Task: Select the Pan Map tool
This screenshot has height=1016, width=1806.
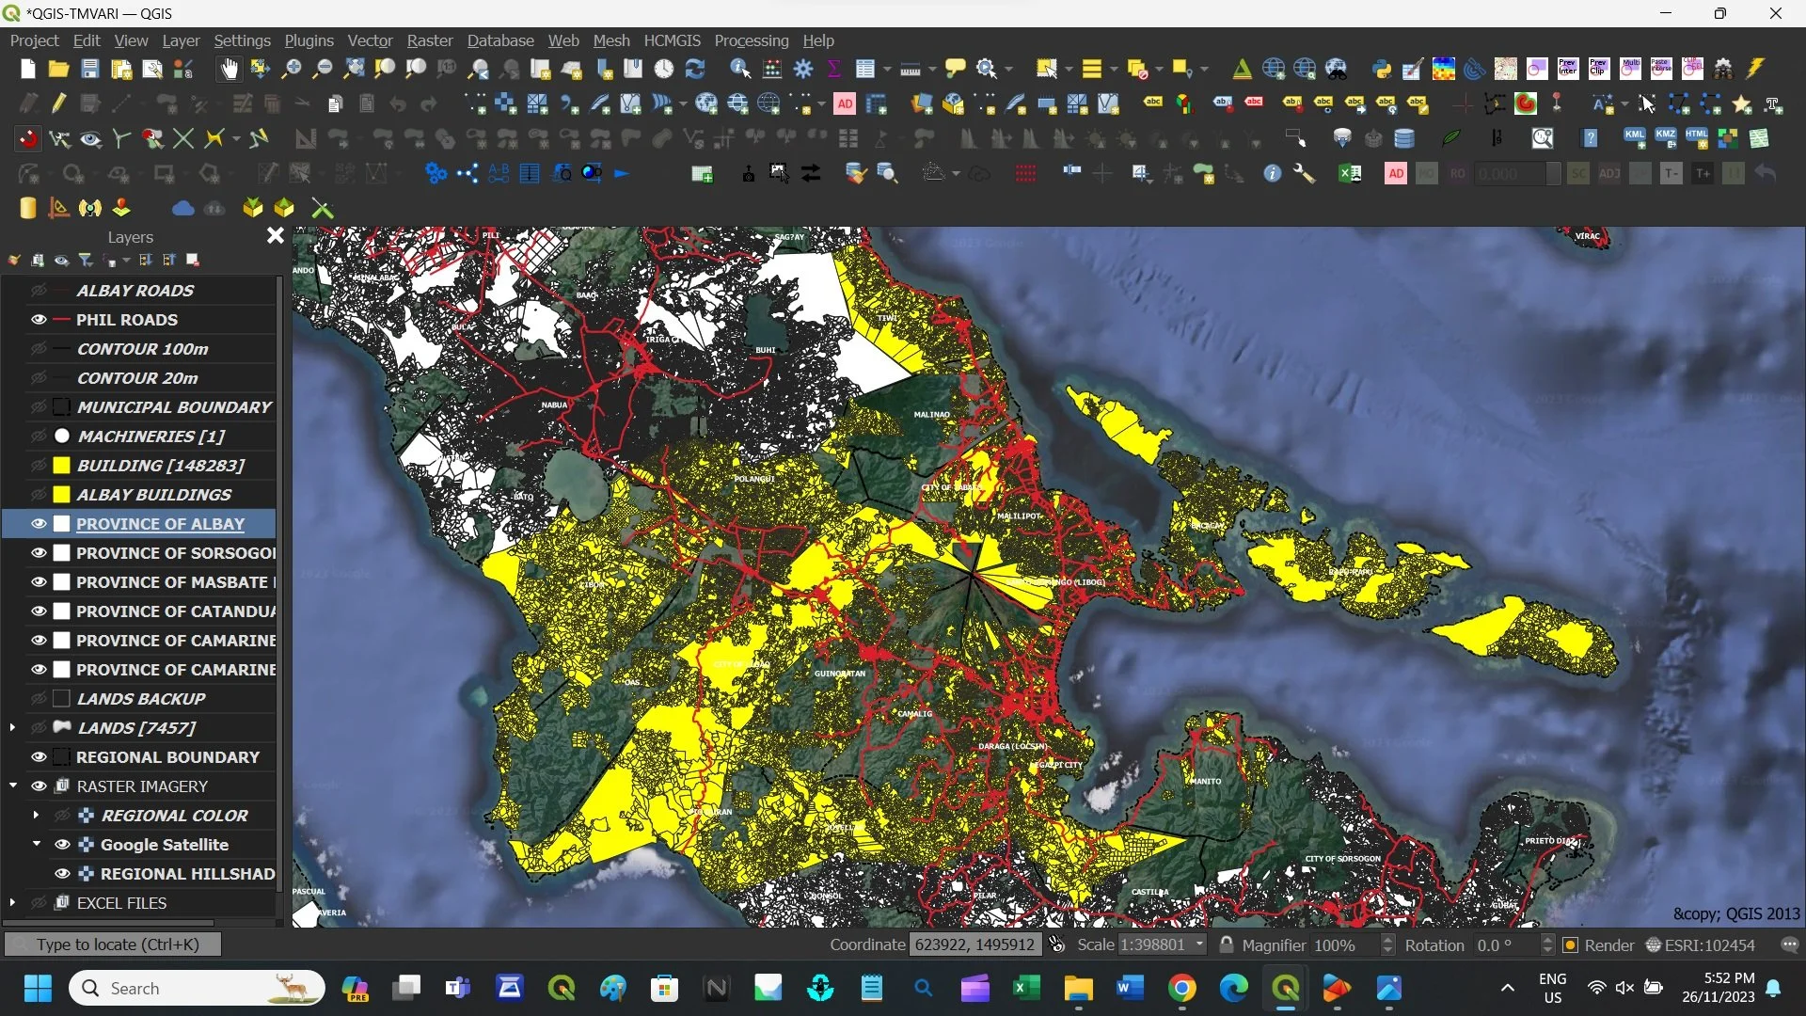Action: point(229,69)
